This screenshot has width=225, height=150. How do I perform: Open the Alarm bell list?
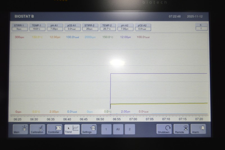click(198, 129)
